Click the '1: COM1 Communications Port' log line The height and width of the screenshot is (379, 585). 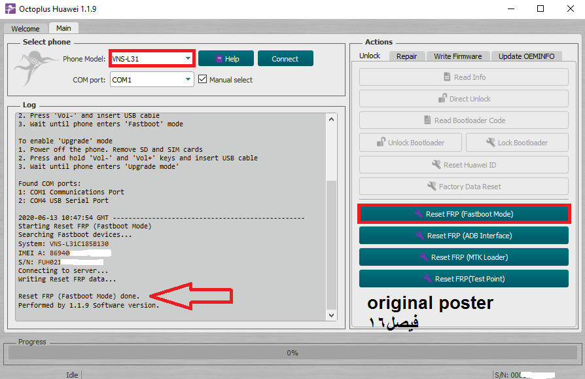[x=71, y=192]
